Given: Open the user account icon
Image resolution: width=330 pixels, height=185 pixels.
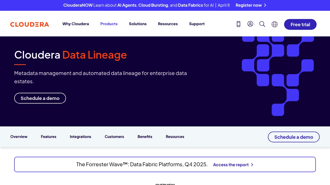Looking at the screenshot, I should pyautogui.click(x=250, y=24).
